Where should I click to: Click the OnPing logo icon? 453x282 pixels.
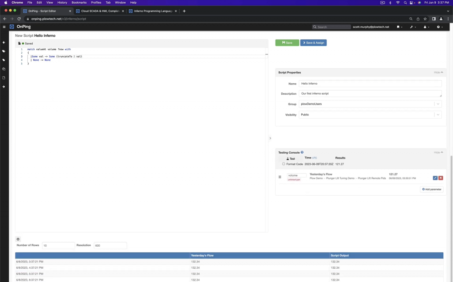12,27
